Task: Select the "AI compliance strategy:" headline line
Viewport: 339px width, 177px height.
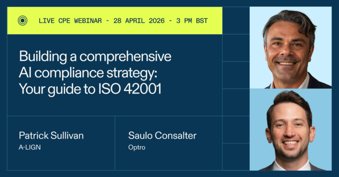Action: click(89, 73)
